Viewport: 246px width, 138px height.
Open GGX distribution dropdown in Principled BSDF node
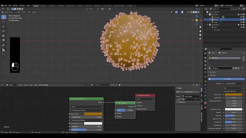click(x=86, y=107)
